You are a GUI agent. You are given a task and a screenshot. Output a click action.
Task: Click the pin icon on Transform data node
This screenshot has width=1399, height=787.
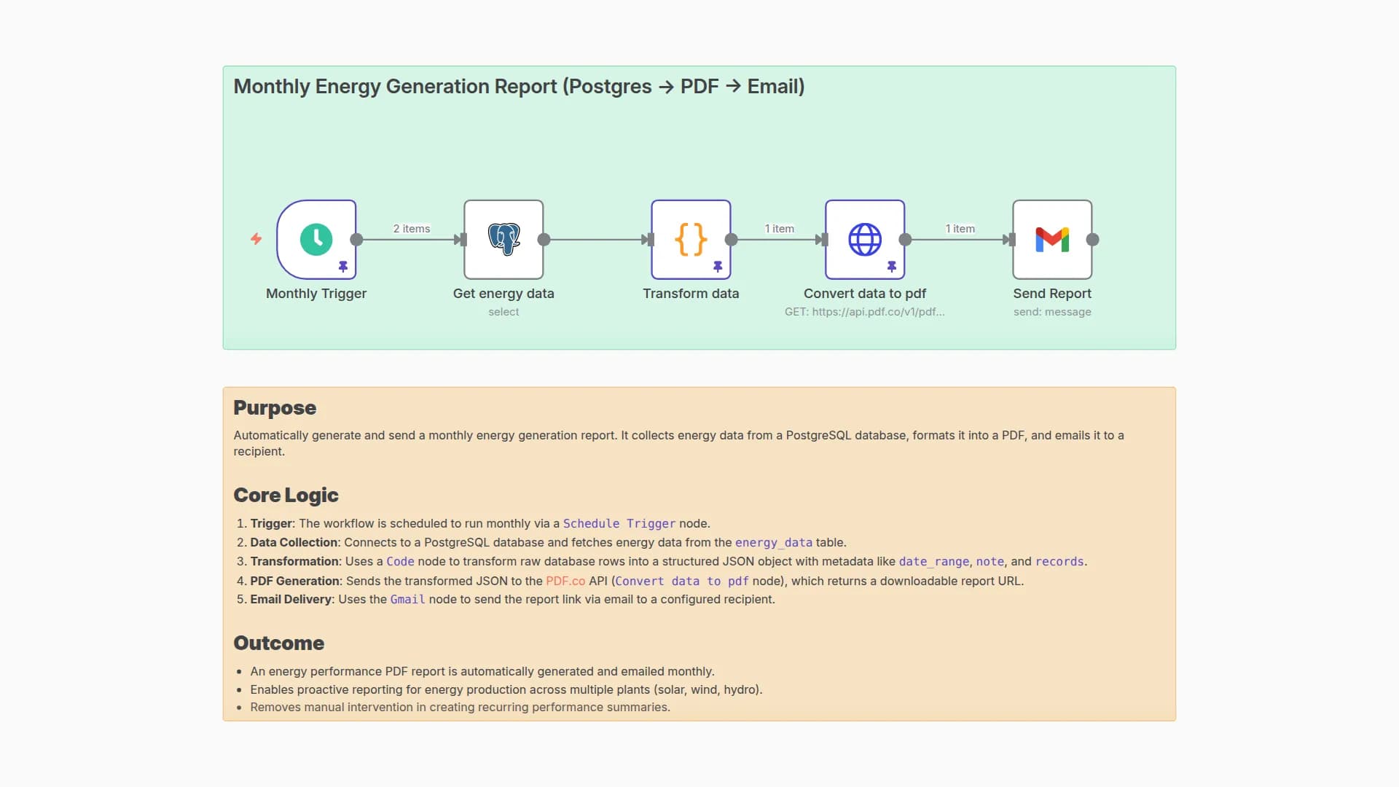[x=718, y=267]
